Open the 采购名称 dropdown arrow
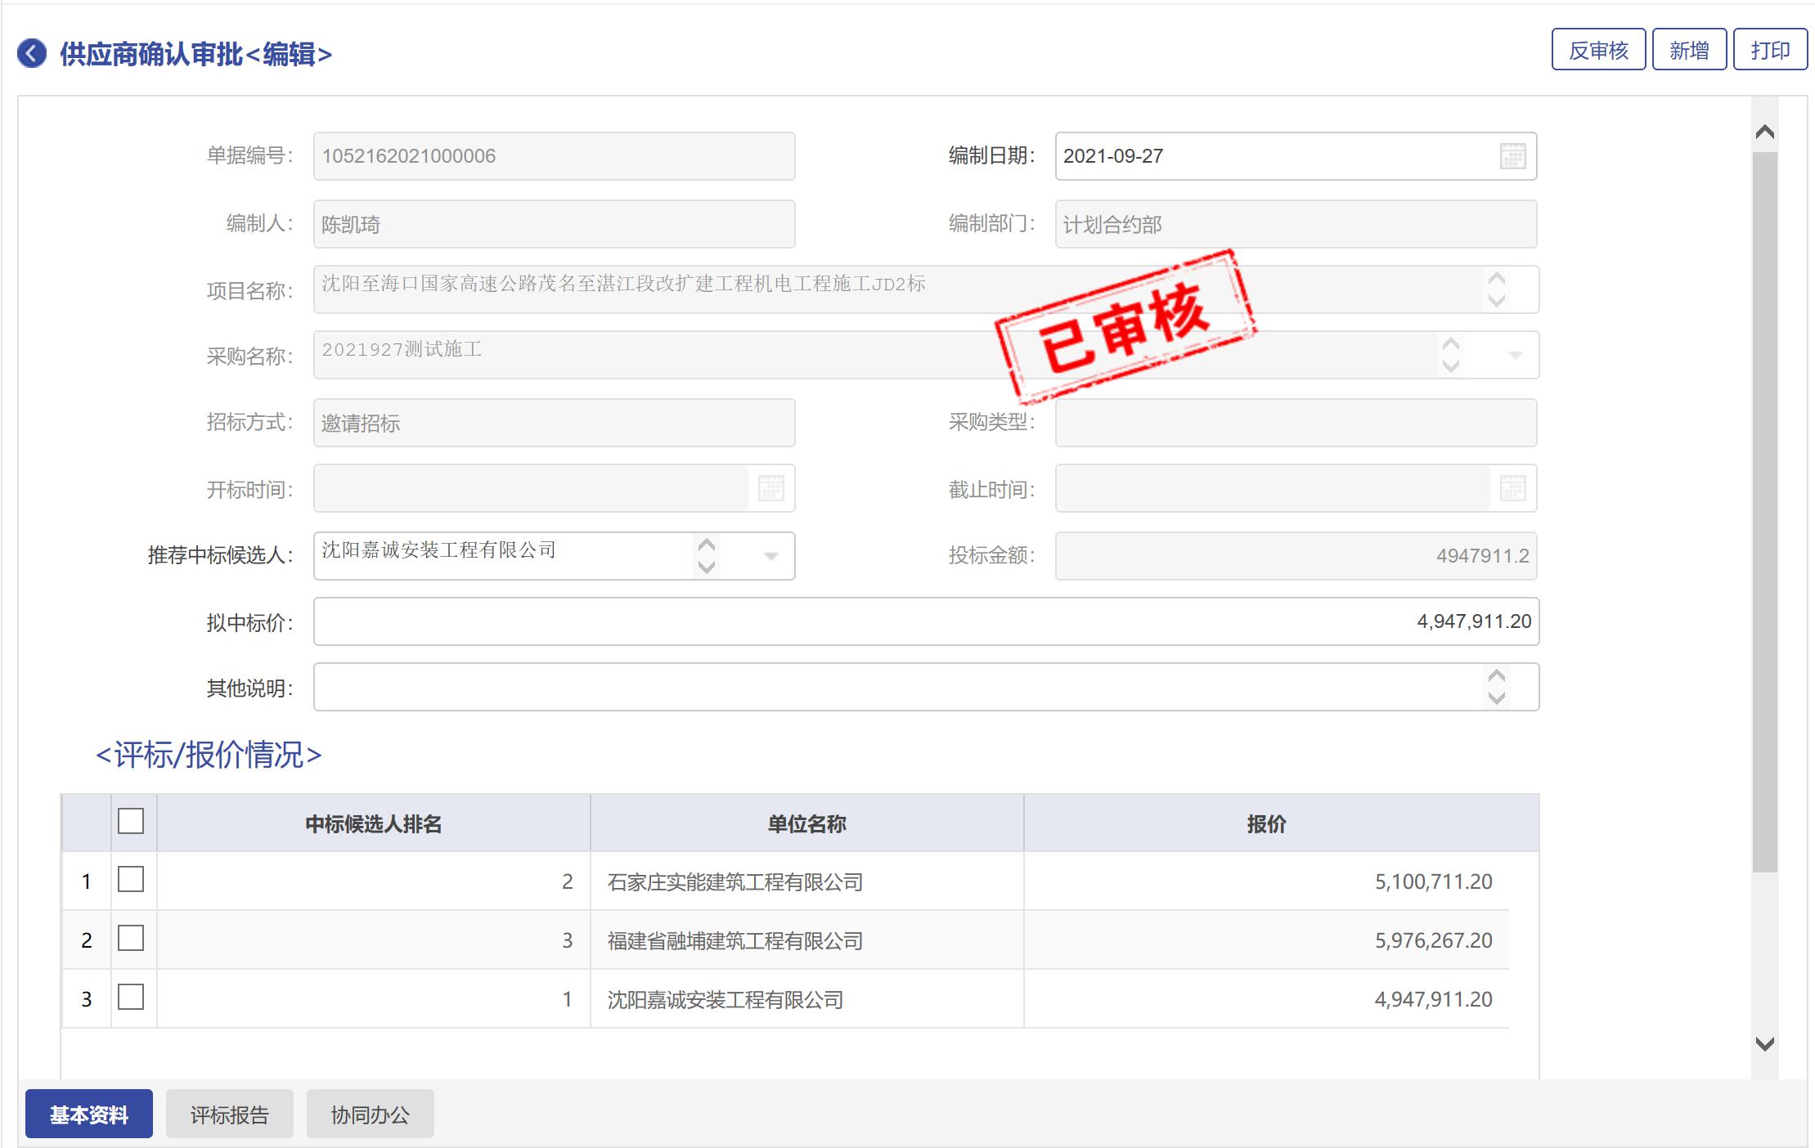1815x1148 pixels. click(1514, 355)
